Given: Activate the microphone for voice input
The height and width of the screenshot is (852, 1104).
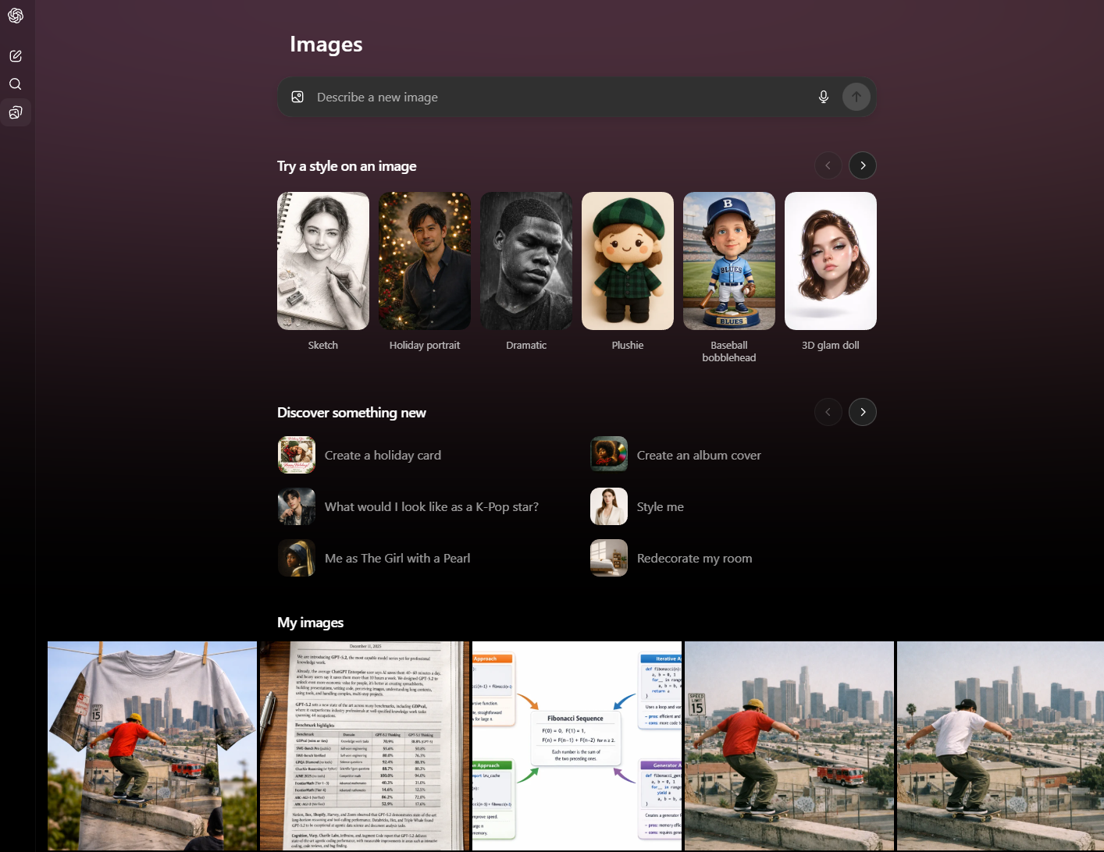Looking at the screenshot, I should tap(823, 97).
